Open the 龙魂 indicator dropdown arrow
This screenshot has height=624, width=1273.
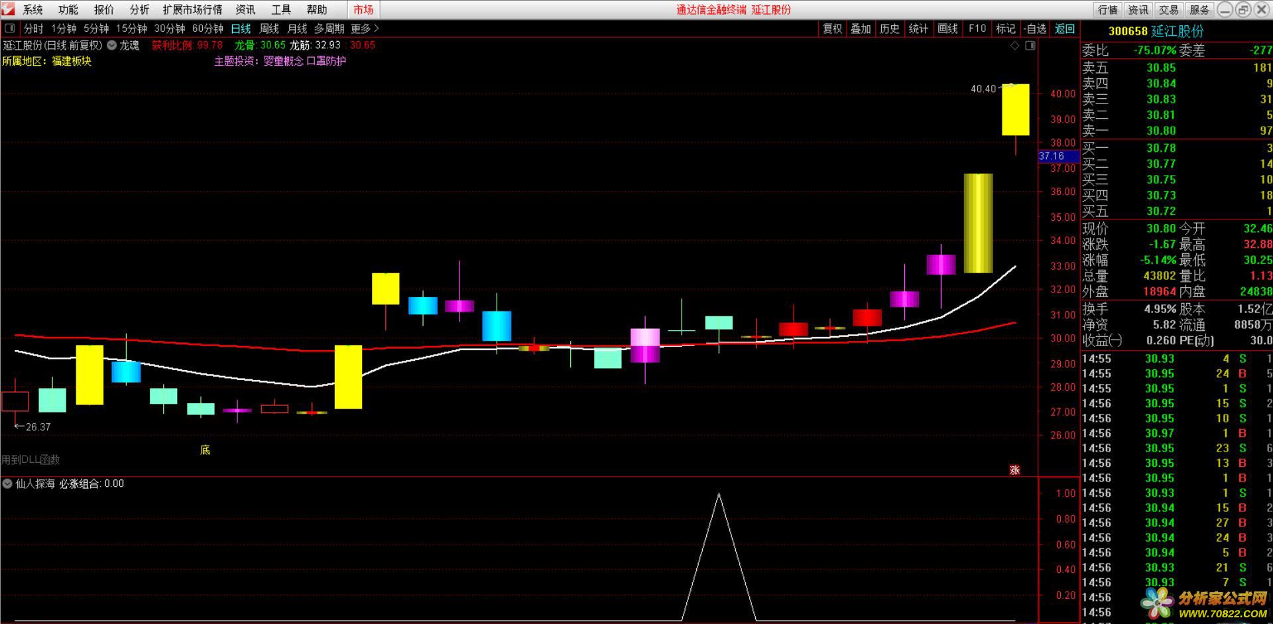pos(111,45)
